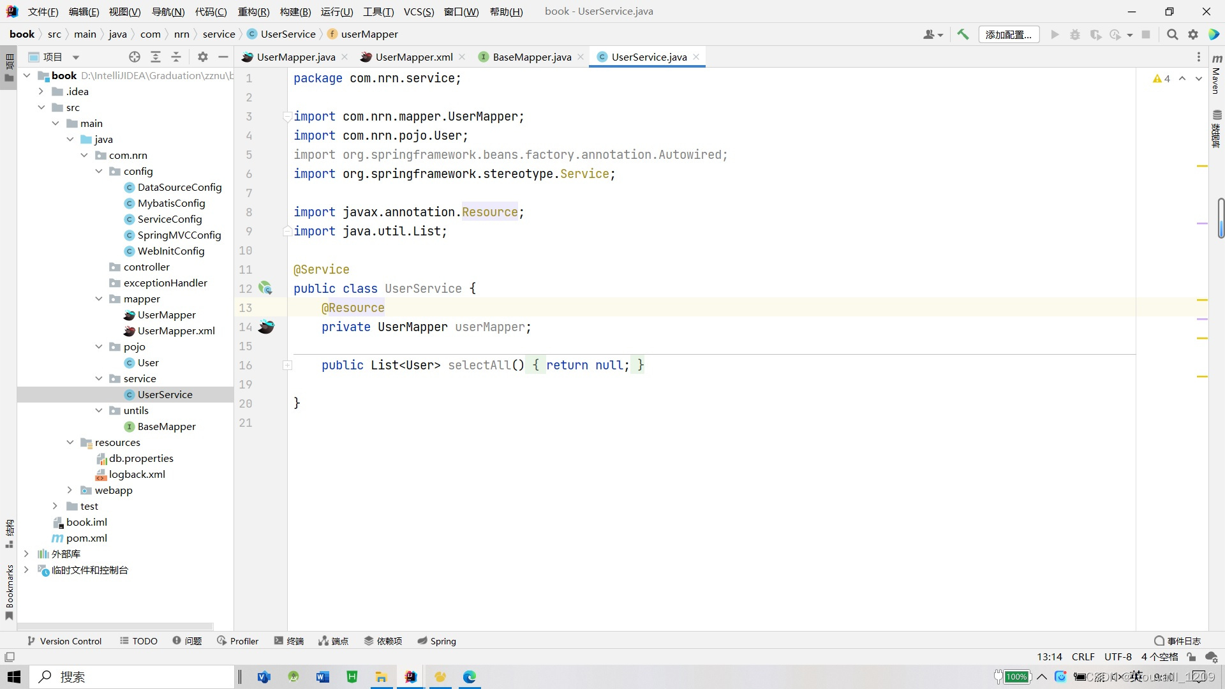Toggle read-only lock icon in status bar

(x=1191, y=656)
